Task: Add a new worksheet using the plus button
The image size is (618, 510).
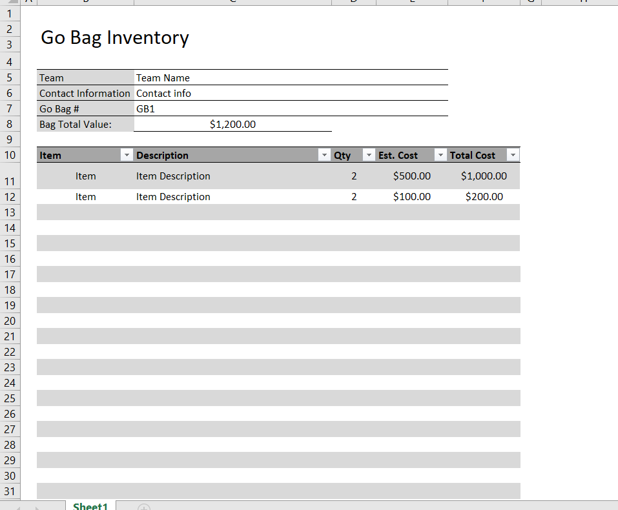Action: pos(143,507)
